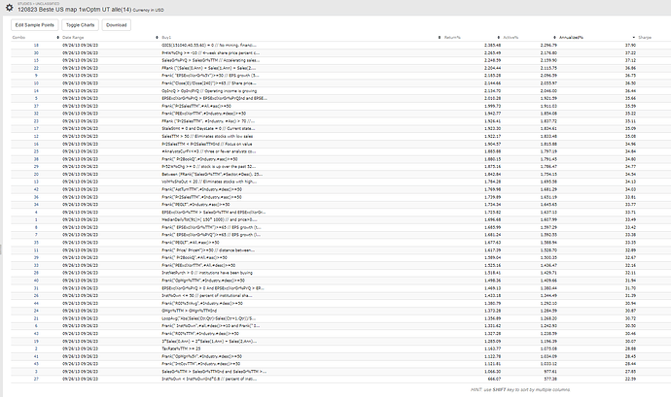Click the study title '120823 Beste US map 1wOptm UT alle(14)'
671x397 pixels.
tap(75, 10)
